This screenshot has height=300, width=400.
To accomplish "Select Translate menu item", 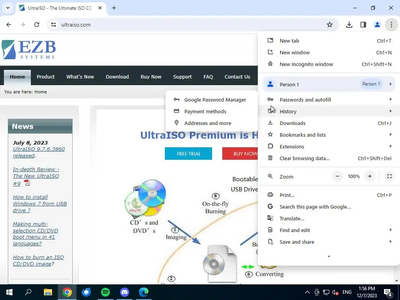I will pos(329,219).
